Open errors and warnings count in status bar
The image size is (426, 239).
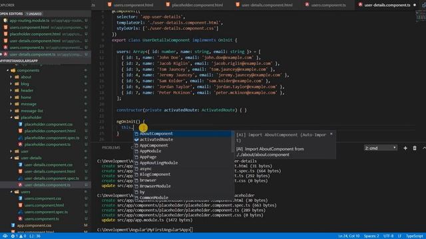[19, 236]
